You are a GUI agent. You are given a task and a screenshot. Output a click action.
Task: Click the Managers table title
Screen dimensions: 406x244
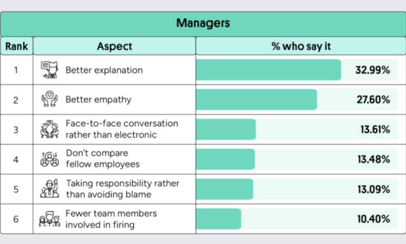coord(203,23)
